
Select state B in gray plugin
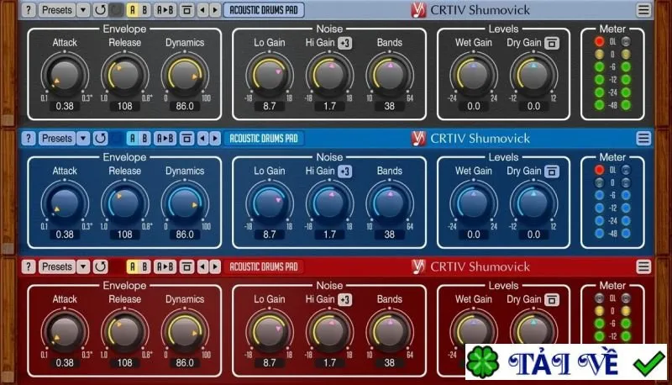[144, 10]
